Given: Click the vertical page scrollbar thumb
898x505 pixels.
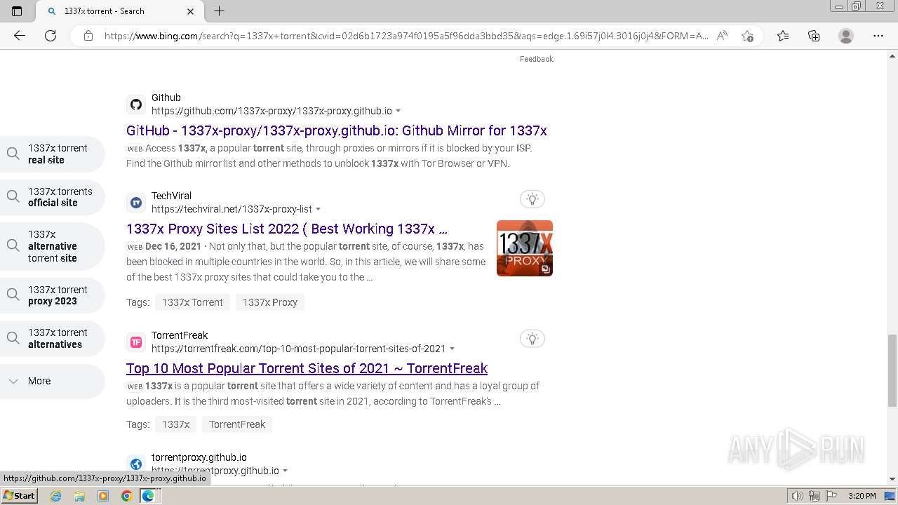Looking at the screenshot, I should point(892,370).
